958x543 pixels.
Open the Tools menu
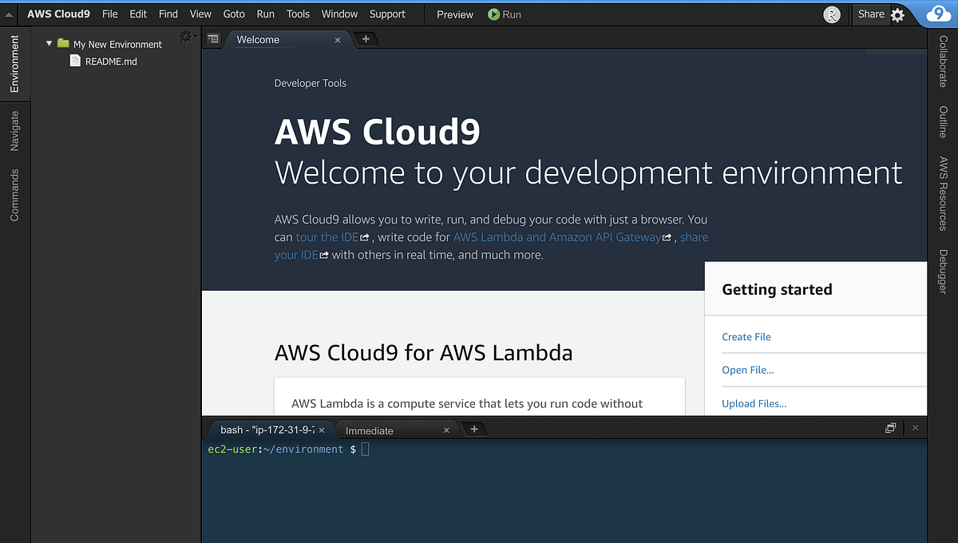click(x=298, y=14)
